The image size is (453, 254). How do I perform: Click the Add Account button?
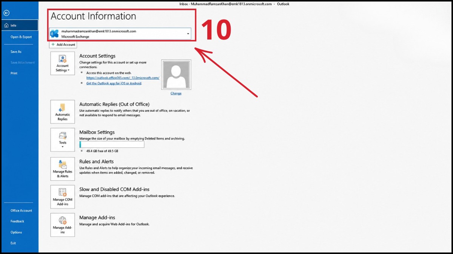point(63,44)
